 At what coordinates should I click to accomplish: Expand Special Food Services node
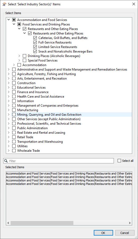pos(19,60)
